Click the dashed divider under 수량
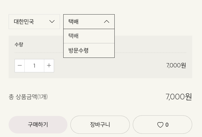This screenshot has height=137, width=202. tap(149, 53)
